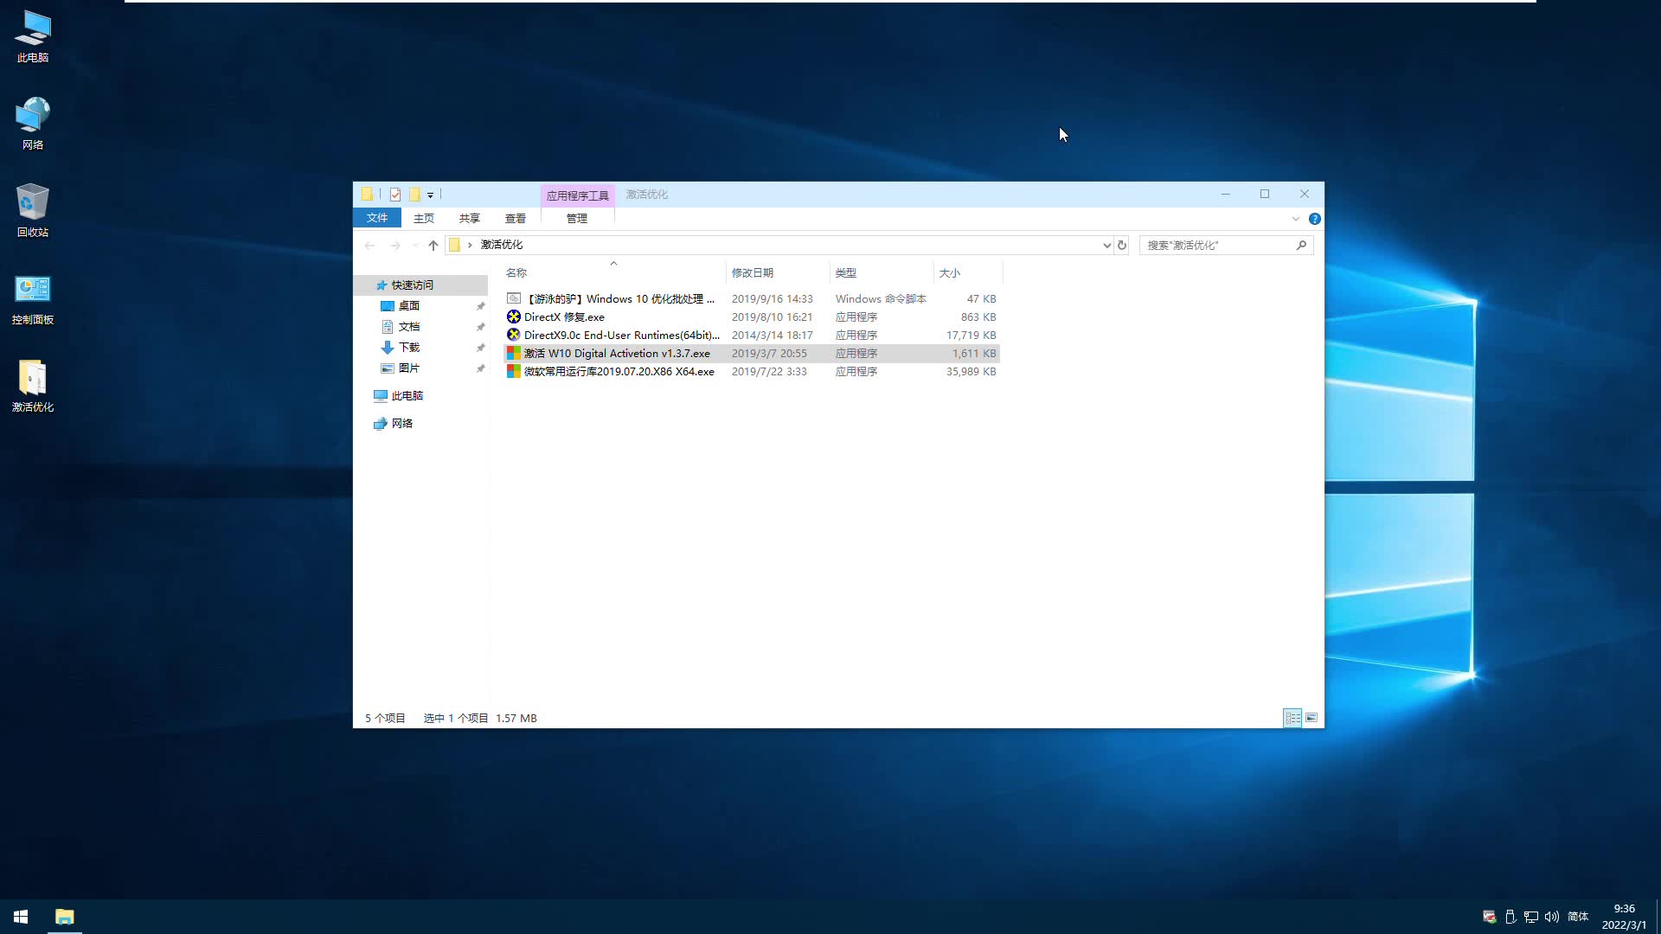Click the Help question mark icon

[1315, 218]
